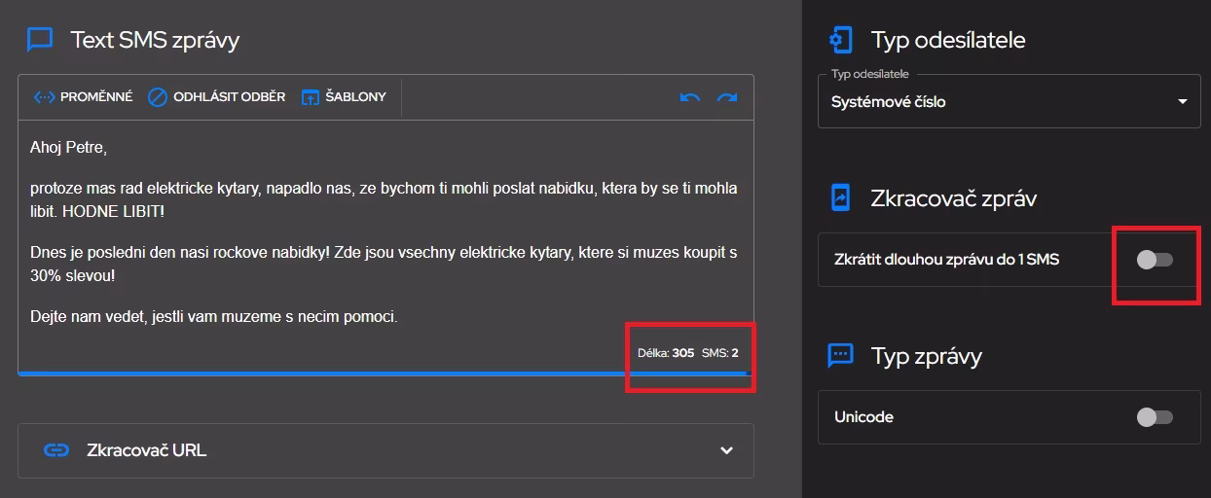
Task: Click the paragraph starting "Dnes je posledni den"
Action: coord(384,265)
